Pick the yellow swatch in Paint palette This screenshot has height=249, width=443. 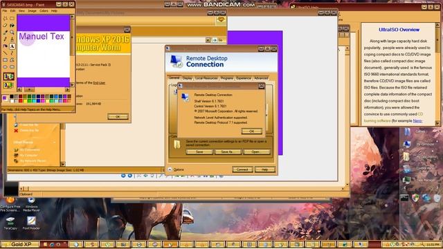[x=25, y=101]
